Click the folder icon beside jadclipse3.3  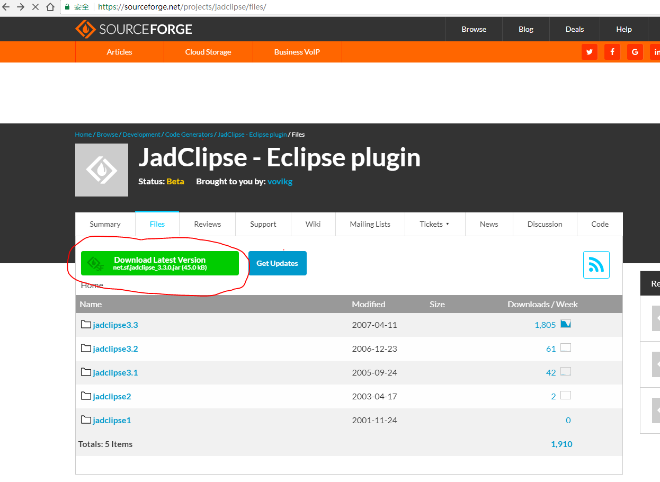(x=86, y=324)
